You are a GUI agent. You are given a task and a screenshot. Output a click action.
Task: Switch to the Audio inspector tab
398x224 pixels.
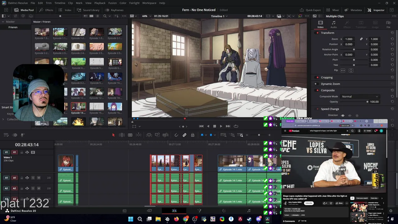[334, 25]
